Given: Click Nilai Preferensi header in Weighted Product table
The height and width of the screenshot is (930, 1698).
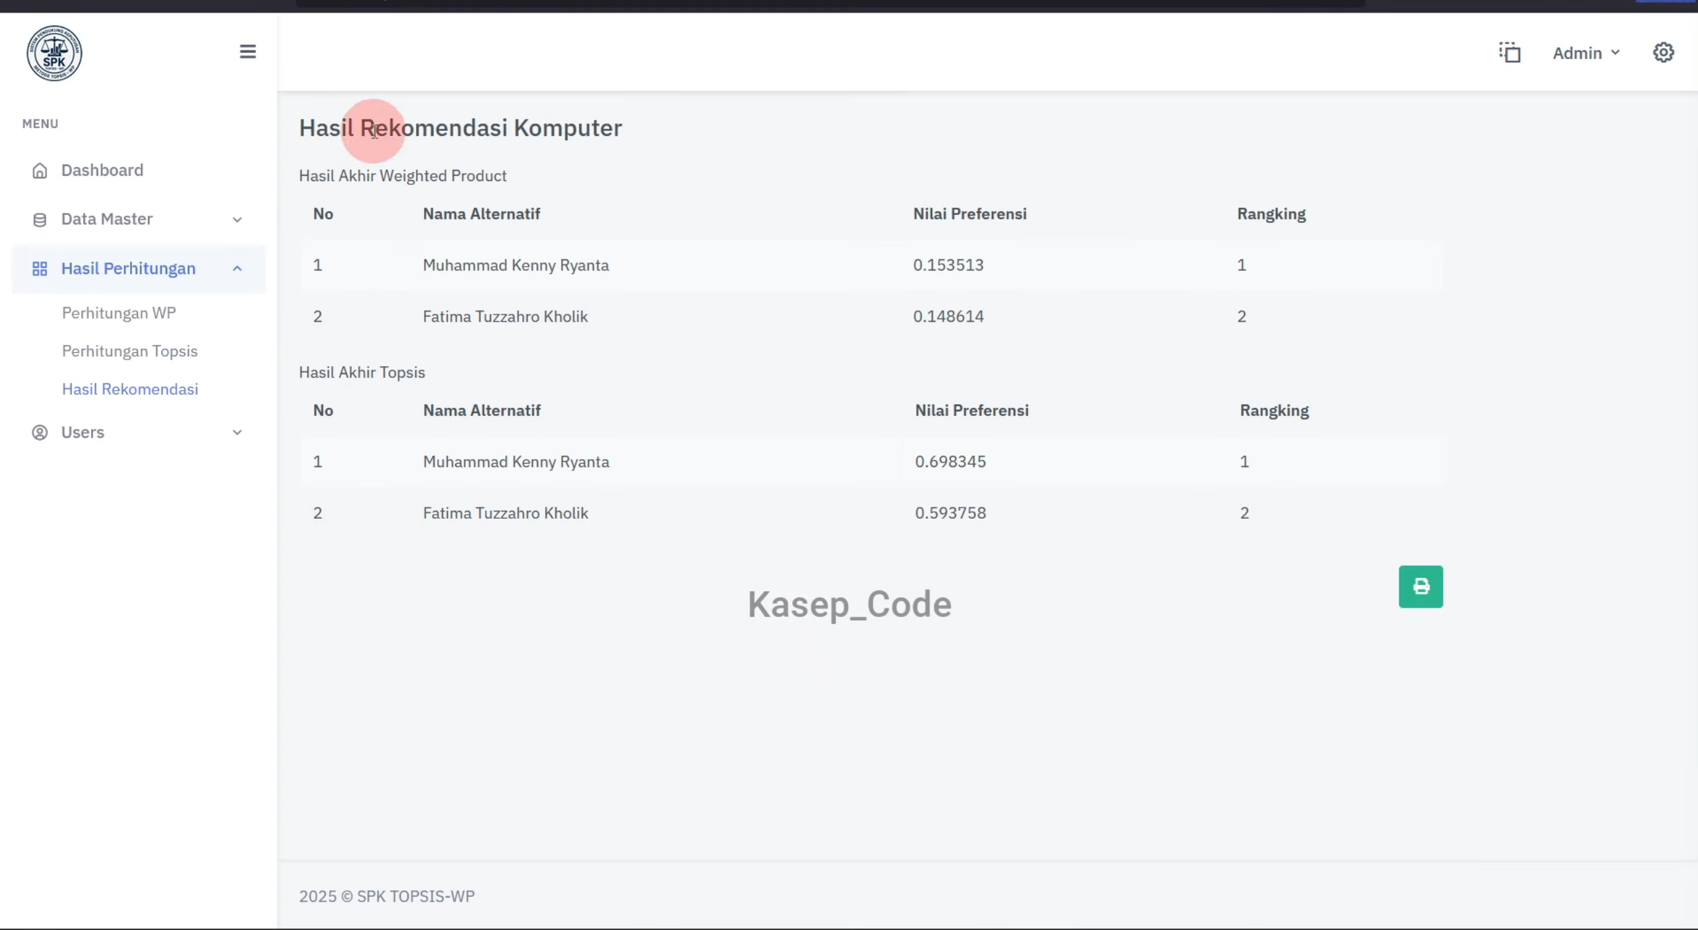Looking at the screenshot, I should pos(969,214).
